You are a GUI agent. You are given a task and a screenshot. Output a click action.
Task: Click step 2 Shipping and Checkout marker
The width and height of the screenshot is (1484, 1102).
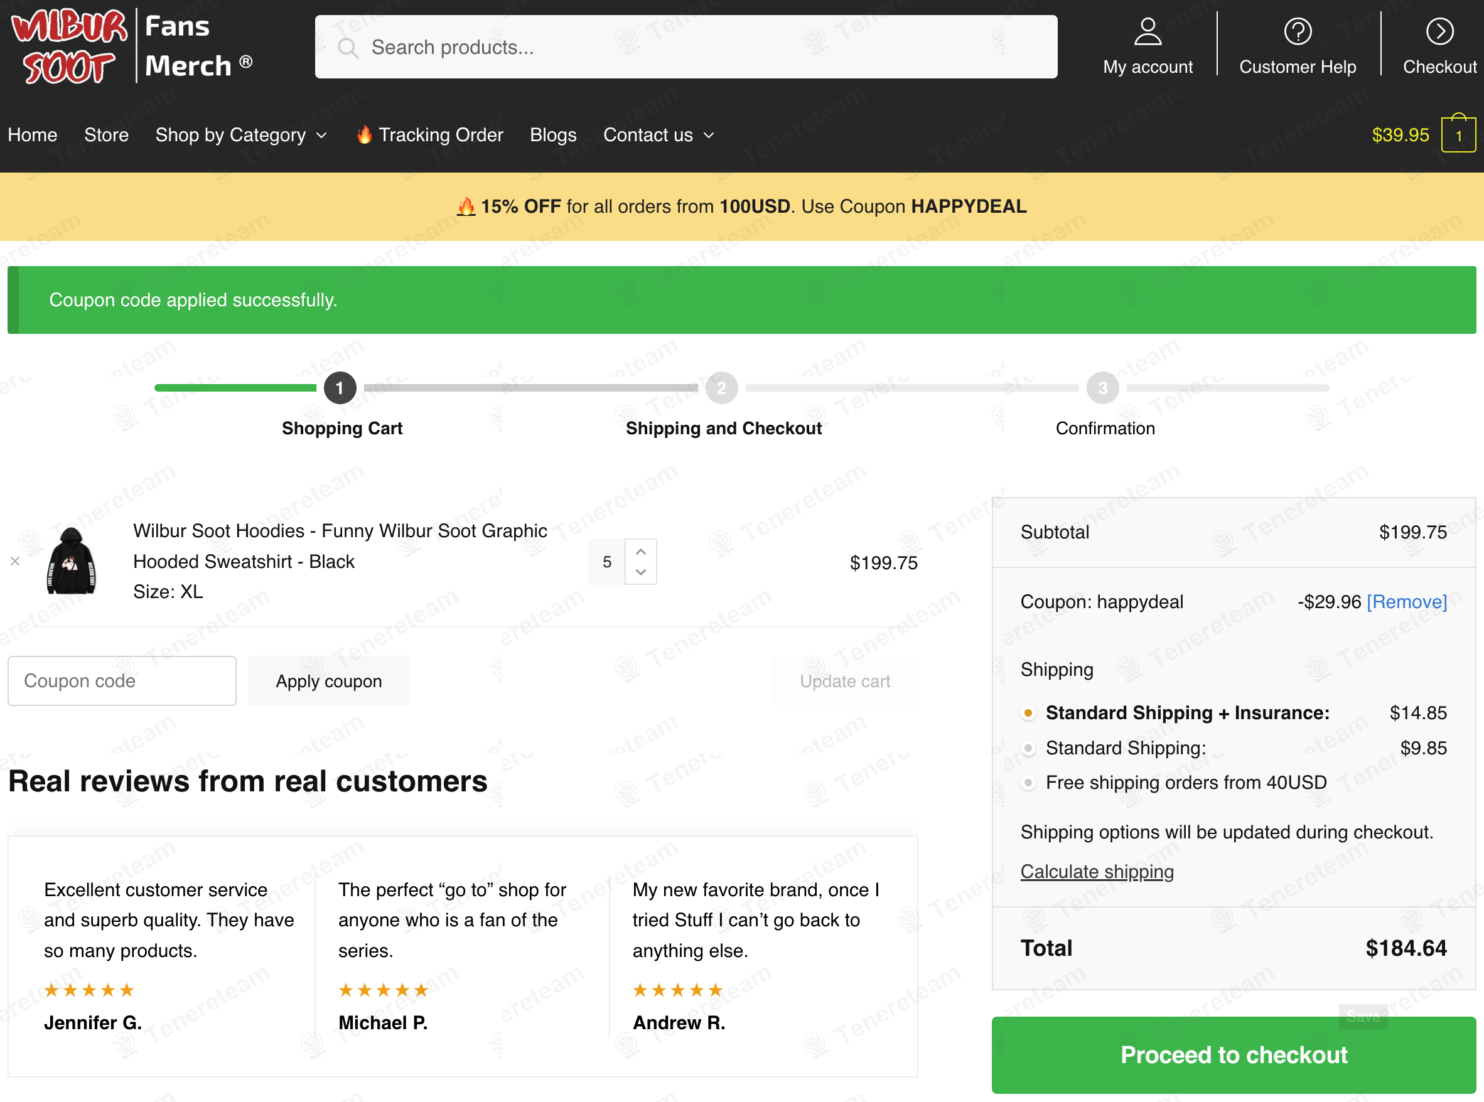tap(721, 388)
